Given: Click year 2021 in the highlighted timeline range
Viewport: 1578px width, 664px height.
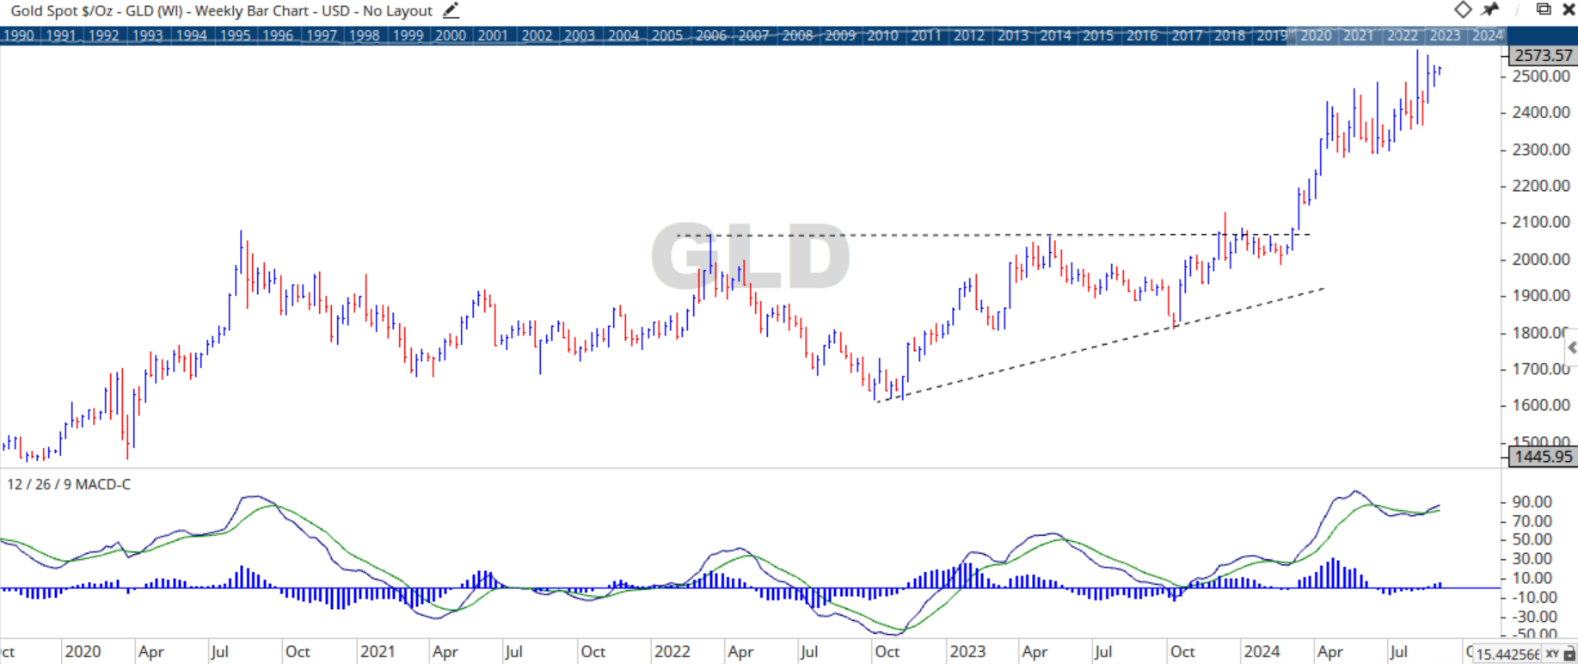Looking at the screenshot, I should (1359, 35).
